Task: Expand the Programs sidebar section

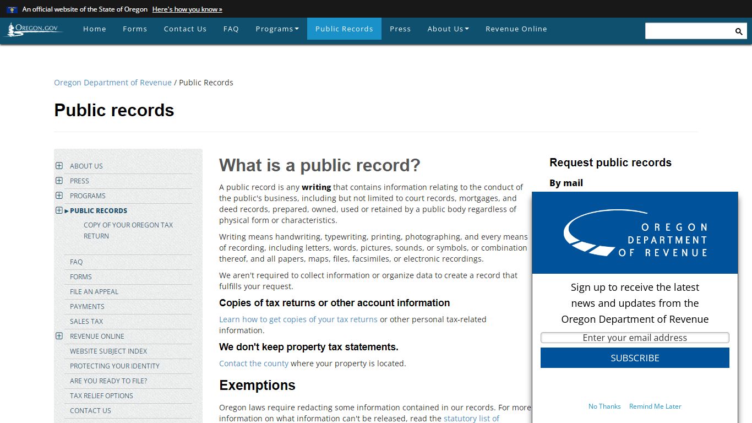Action: coord(59,196)
